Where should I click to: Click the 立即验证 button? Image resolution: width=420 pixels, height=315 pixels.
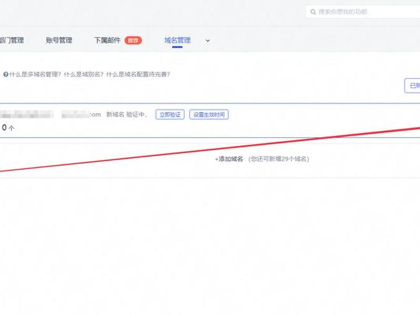point(170,114)
